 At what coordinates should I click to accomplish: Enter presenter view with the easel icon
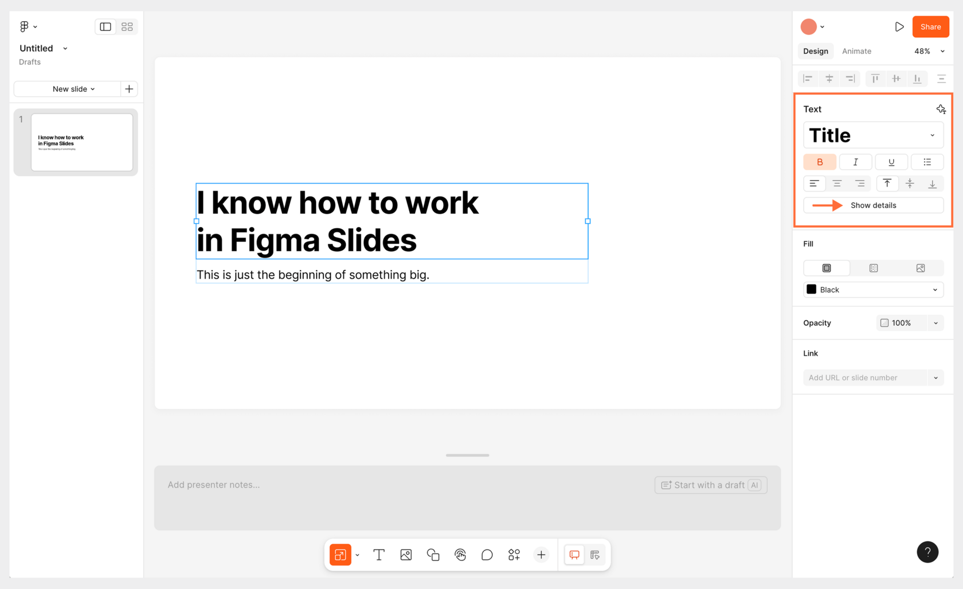(574, 555)
